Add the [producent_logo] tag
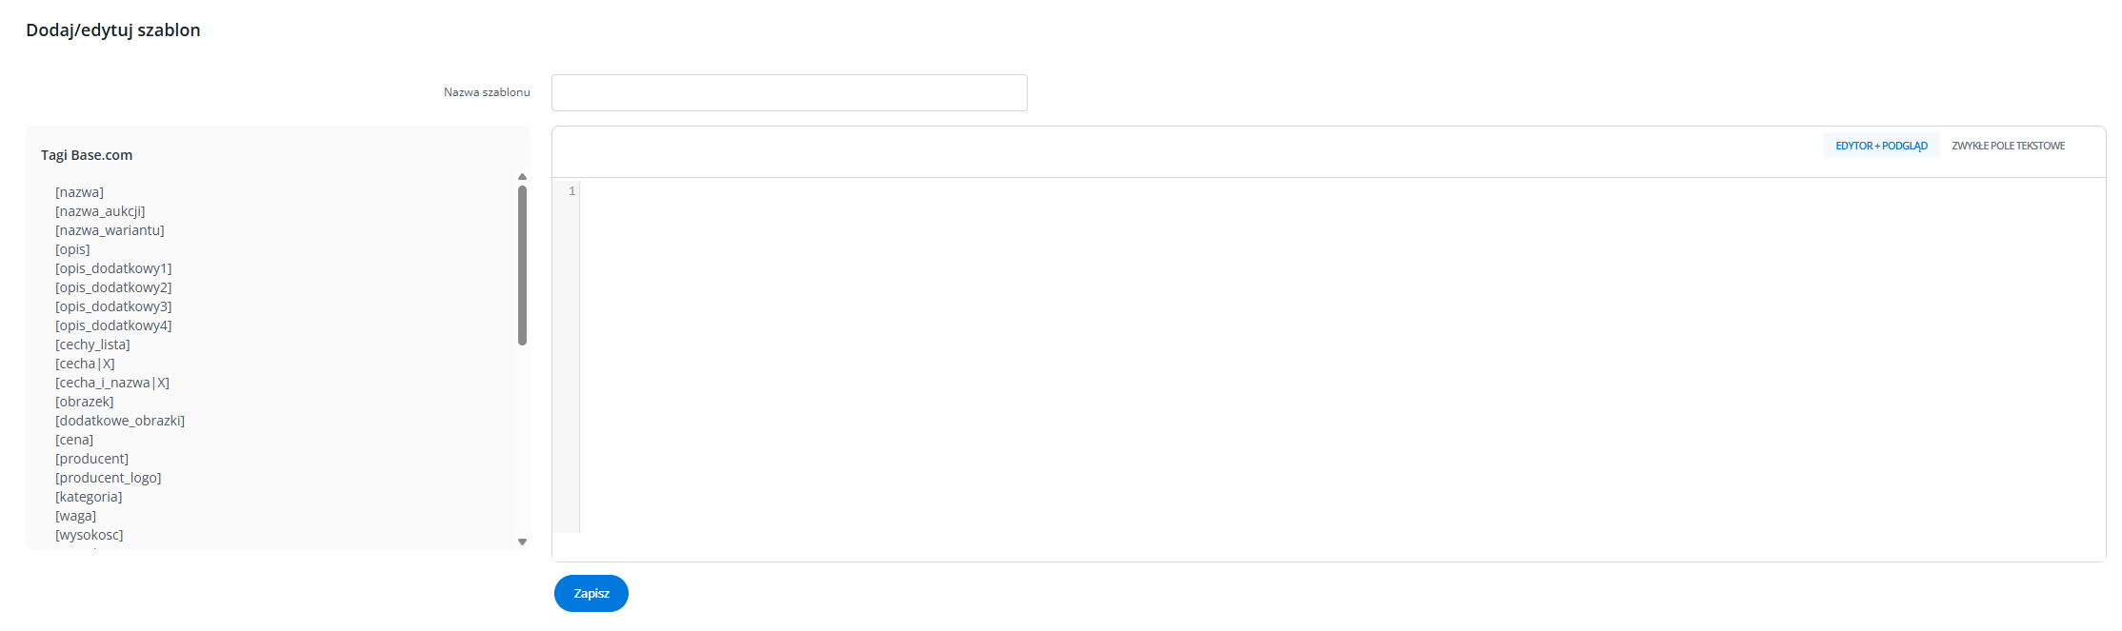Image resolution: width=2122 pixels, height=631 pixels. pos(109,478)
